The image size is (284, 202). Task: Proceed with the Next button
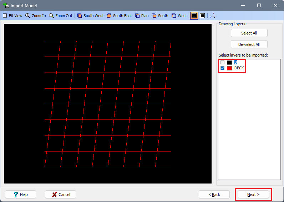[253, 195]
